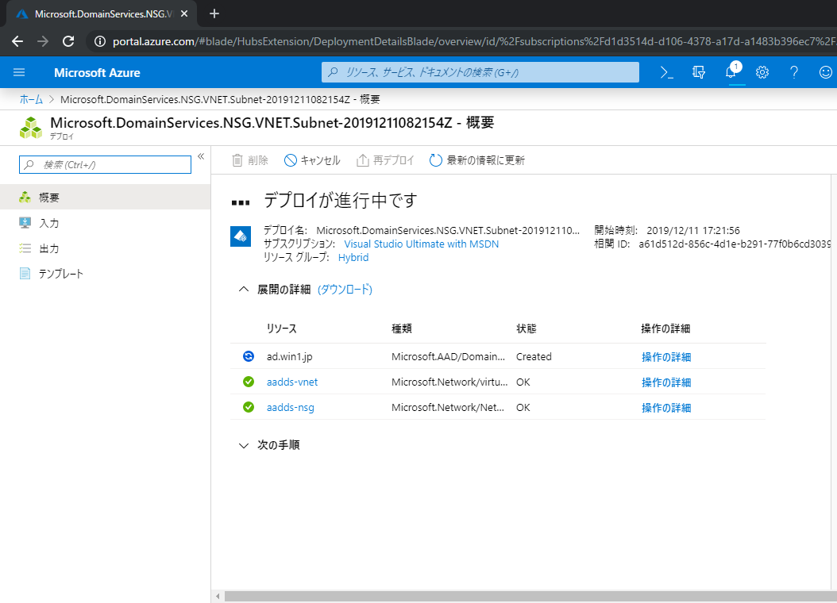Screen dimensions: 837x603
Task: Open portal settings gear
Action: point(762,72)
